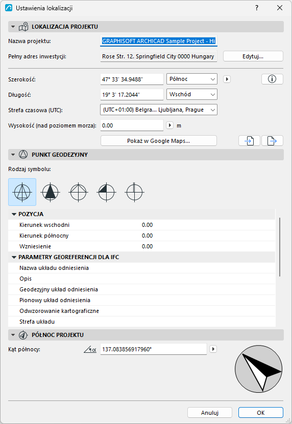Select the Opis row
Viewport: 292px width, 424px height.
(x=141, y=279)
